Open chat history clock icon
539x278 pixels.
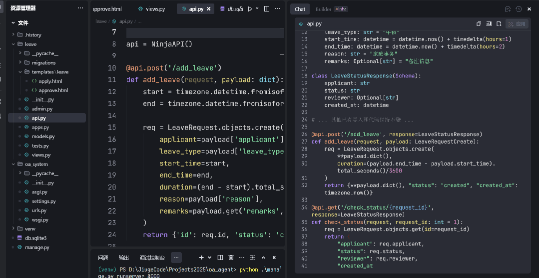click(x=519, y=9)
